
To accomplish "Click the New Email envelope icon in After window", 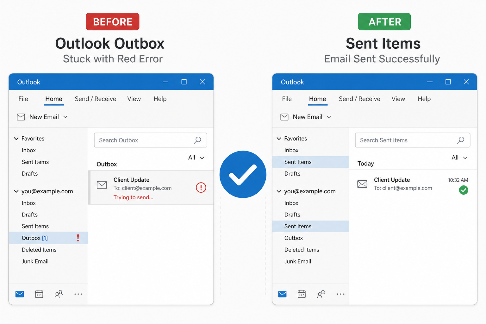I will [284, 117].
